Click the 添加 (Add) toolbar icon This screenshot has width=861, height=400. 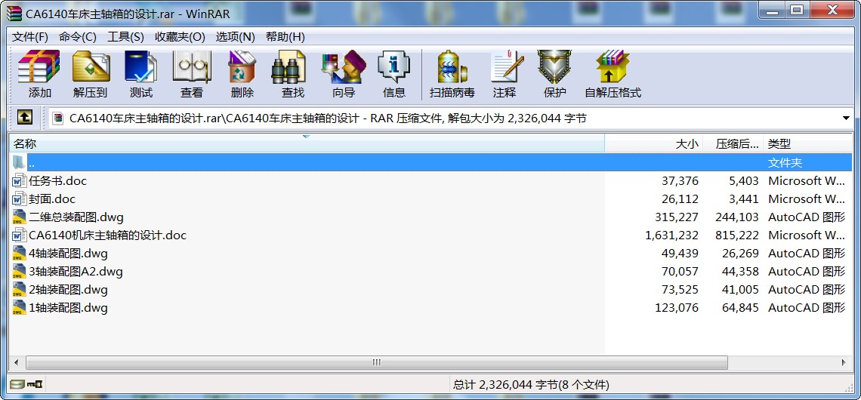pyautogui.click(x=39, y=66)
